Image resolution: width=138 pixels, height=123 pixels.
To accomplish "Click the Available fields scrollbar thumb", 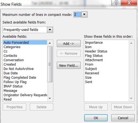I will (x=50, y=64).
